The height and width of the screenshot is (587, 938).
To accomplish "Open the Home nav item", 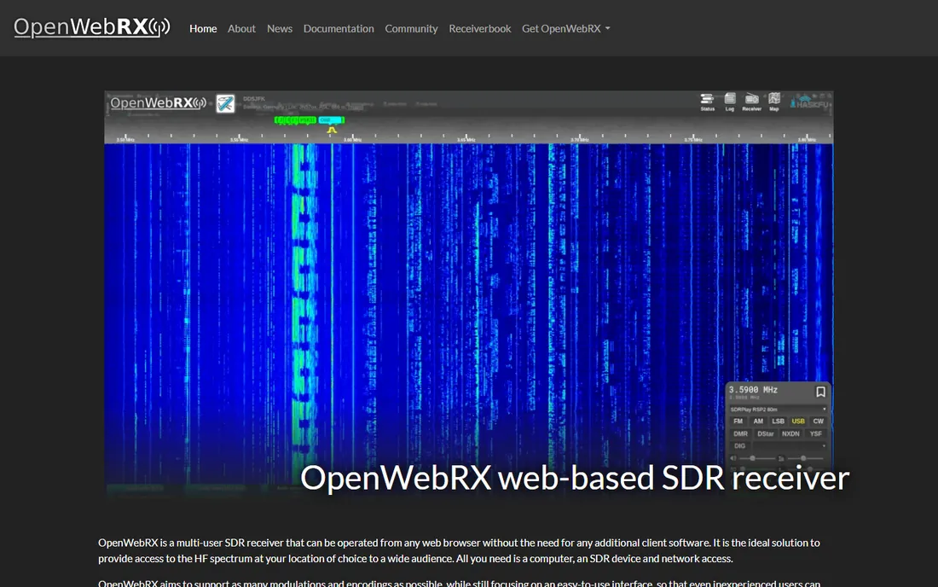I will click(x=203, y=28).
